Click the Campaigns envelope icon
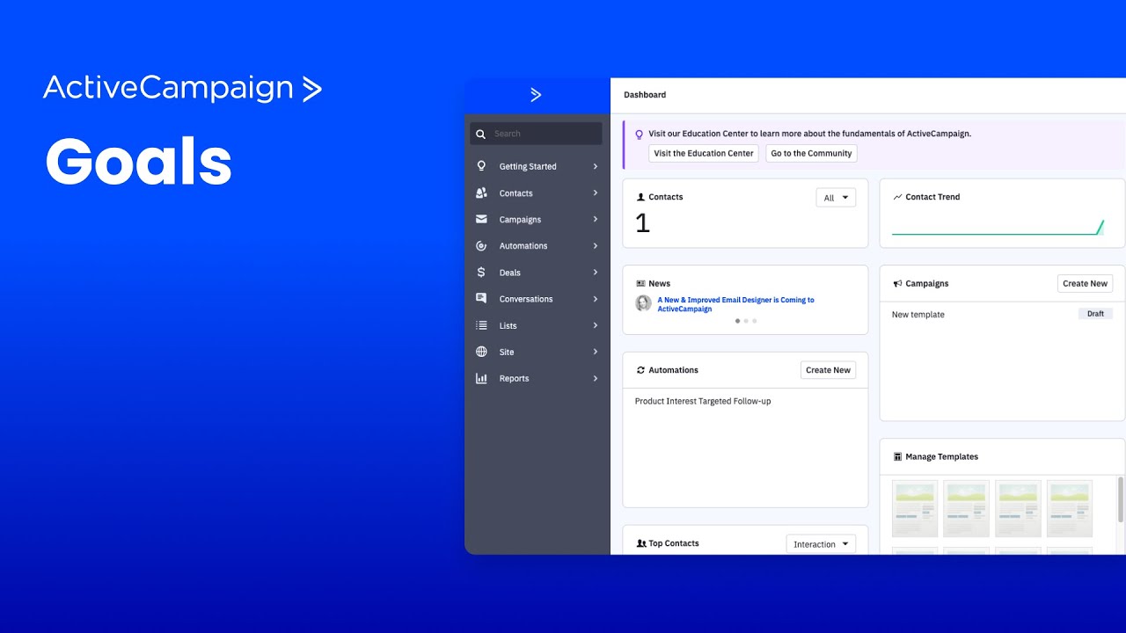The height and width of the screenshot is (633, 1126). click(481, 219)
